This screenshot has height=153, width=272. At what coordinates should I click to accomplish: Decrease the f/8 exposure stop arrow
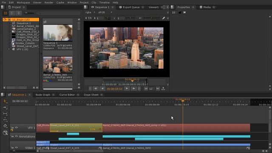[86, 18]
